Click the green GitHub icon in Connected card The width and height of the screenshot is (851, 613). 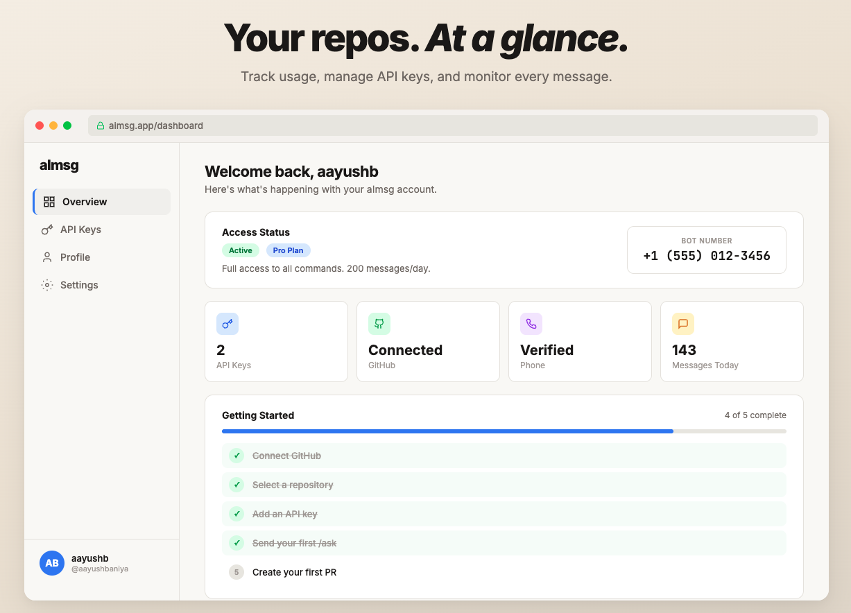click(x=379, y=324)
